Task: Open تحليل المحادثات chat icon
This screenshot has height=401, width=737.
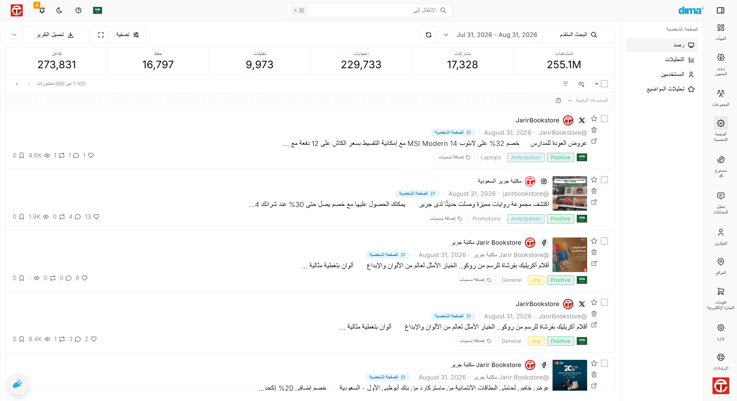Action: [x=721, y=196]
